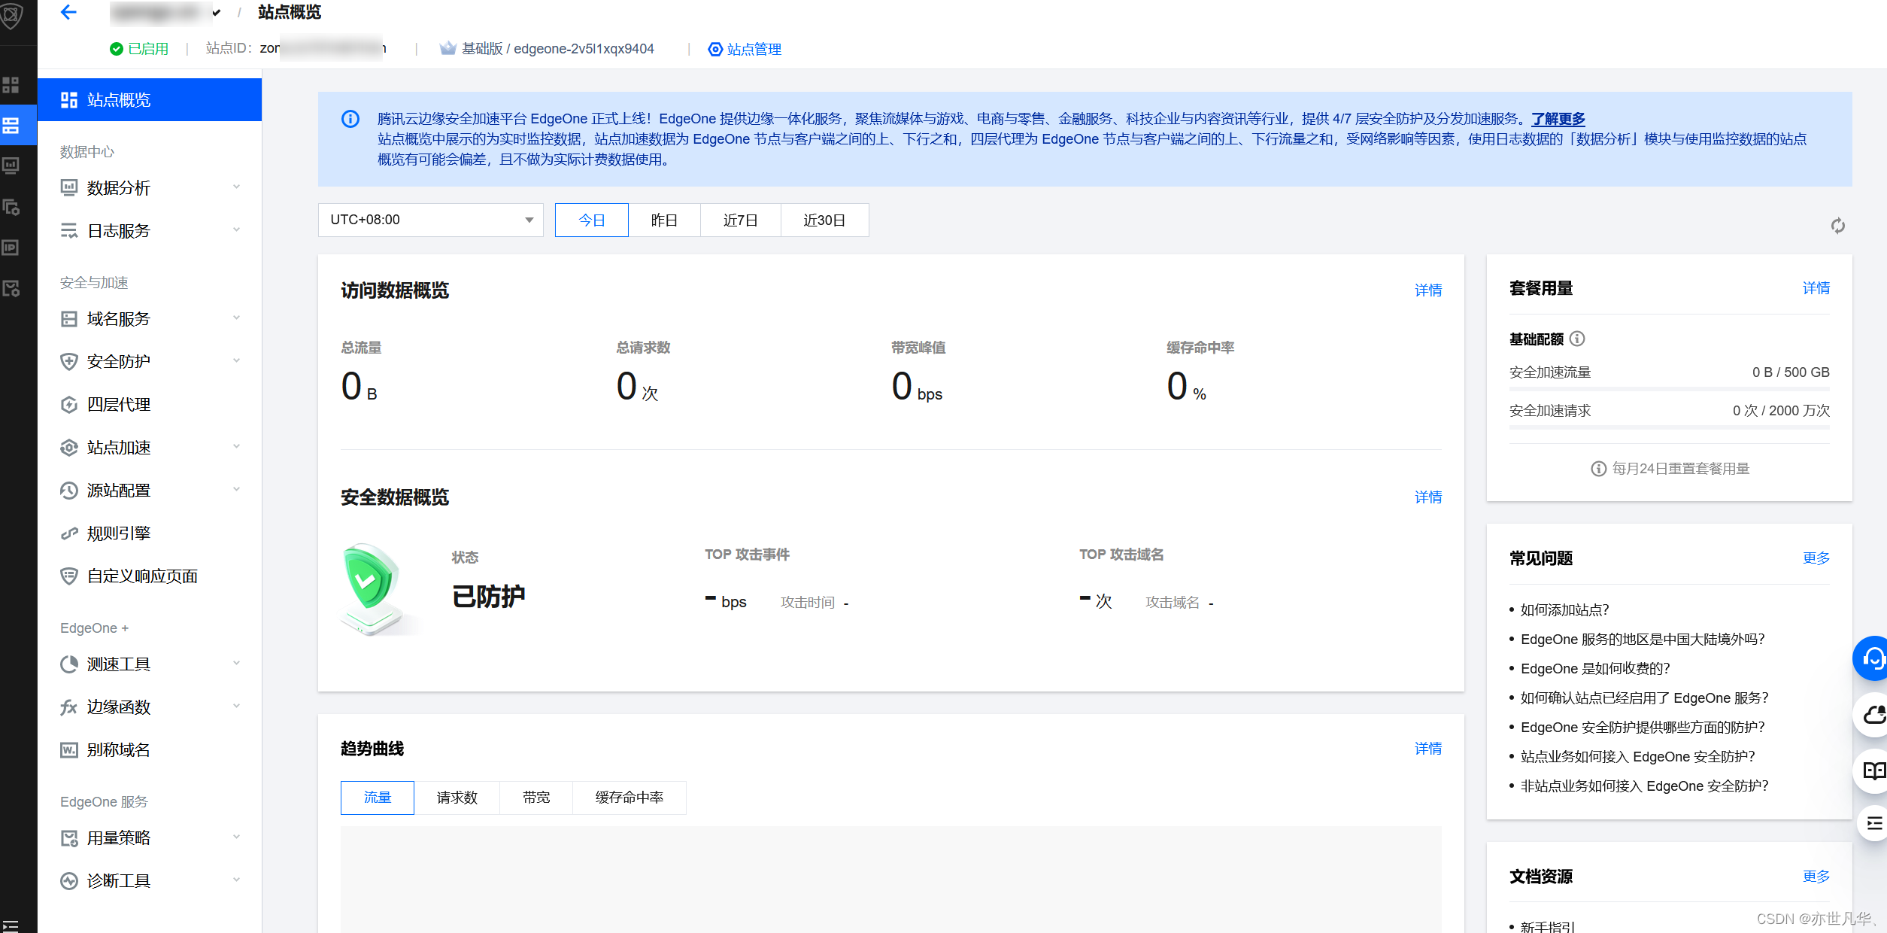Click the data analysis monitor icon in dark sidebar

[x=11, y=165]
